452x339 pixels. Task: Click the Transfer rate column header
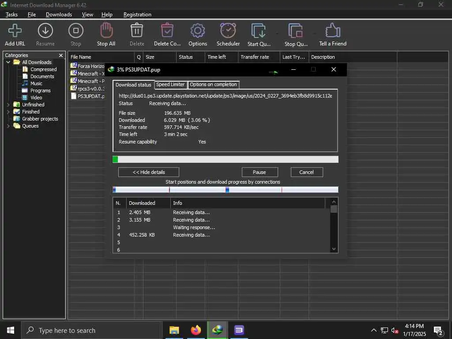tap(259, 57)
